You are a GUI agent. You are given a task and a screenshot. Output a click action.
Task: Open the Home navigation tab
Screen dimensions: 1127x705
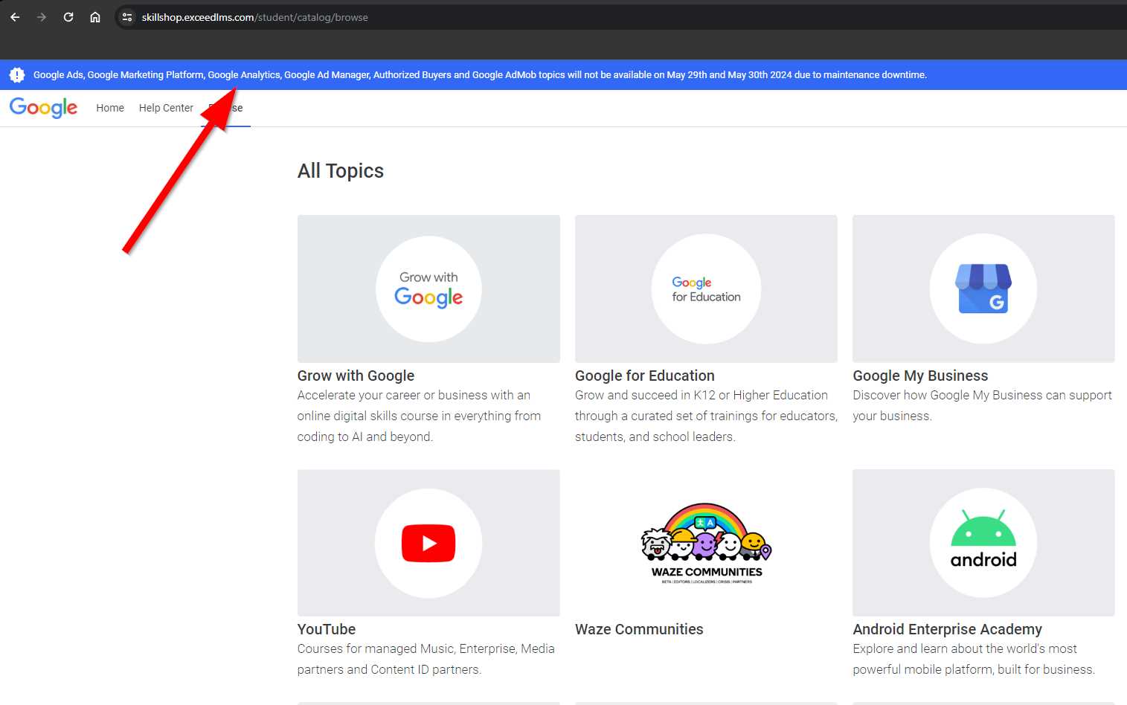pos(110,108)
